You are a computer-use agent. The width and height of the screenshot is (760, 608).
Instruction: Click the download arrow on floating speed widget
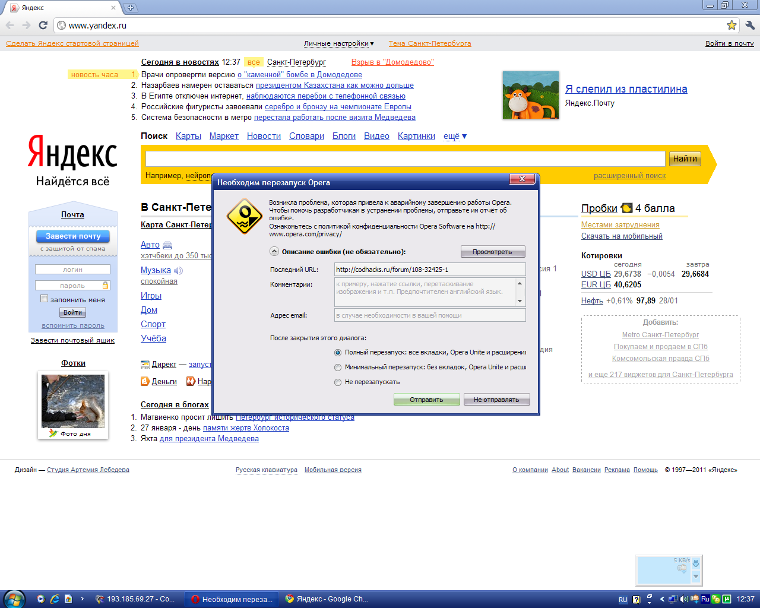(696, 563)
